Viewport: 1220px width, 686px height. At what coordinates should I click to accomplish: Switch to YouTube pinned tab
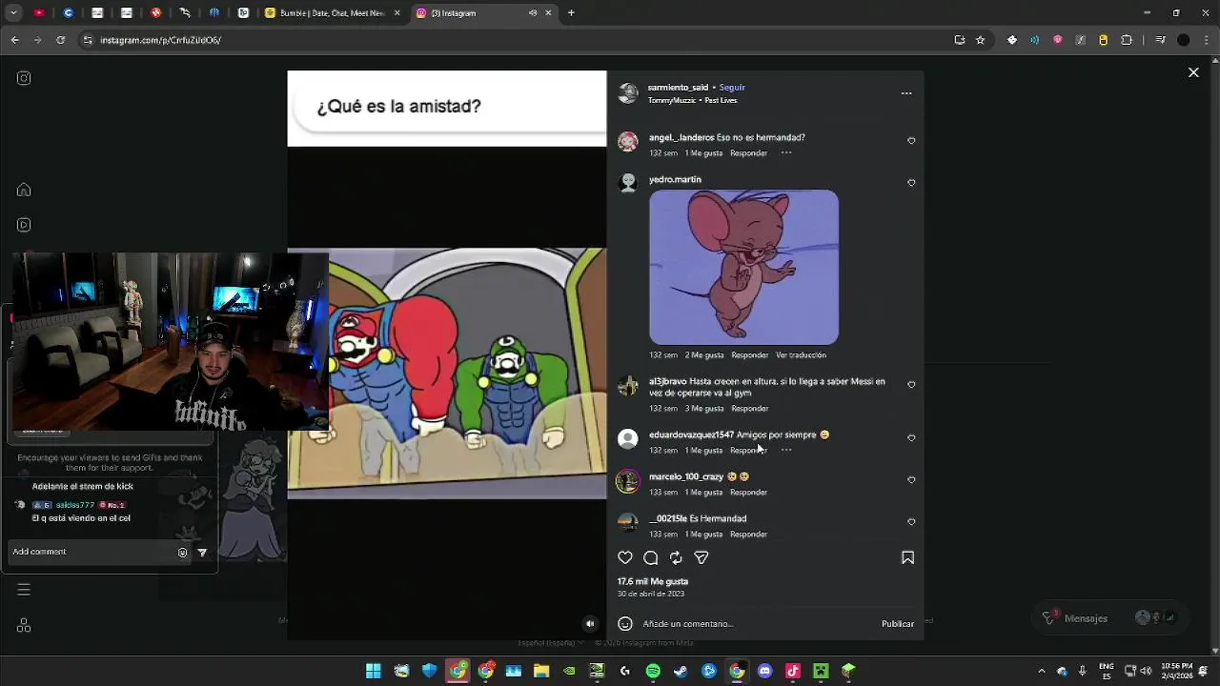39,13
